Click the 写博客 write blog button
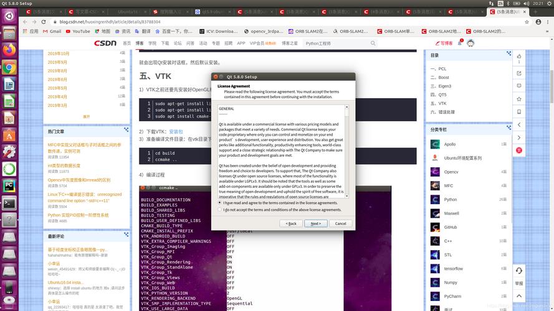 (444, 43)
